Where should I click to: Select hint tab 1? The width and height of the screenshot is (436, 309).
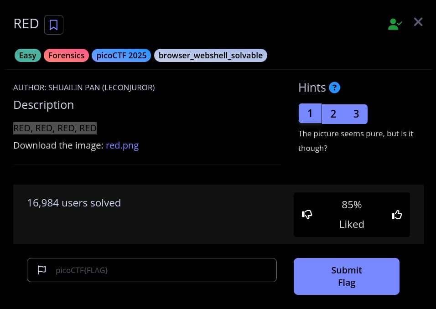click(x=310, y=113)
